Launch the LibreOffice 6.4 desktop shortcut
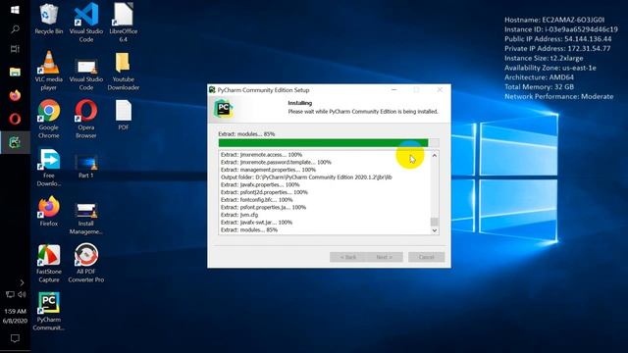Viewport: 628px width, 353px height. point(124,22)
